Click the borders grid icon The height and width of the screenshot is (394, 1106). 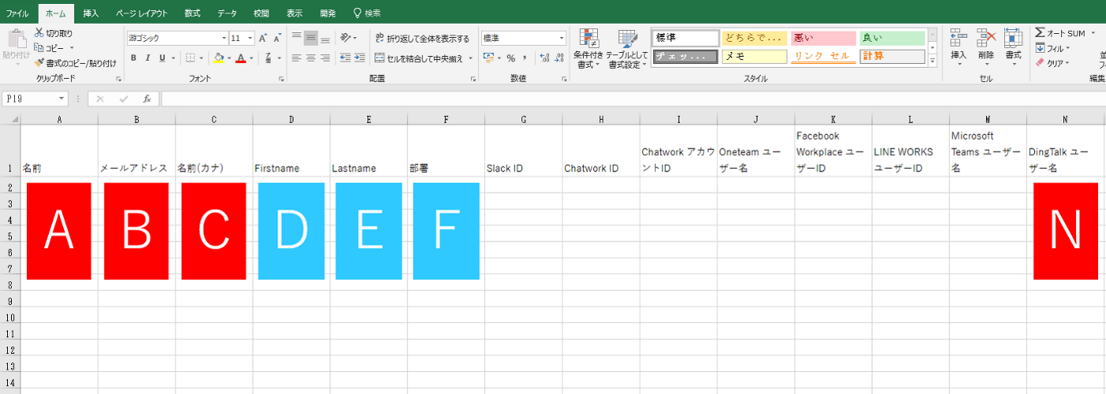(x=190, y=58)
